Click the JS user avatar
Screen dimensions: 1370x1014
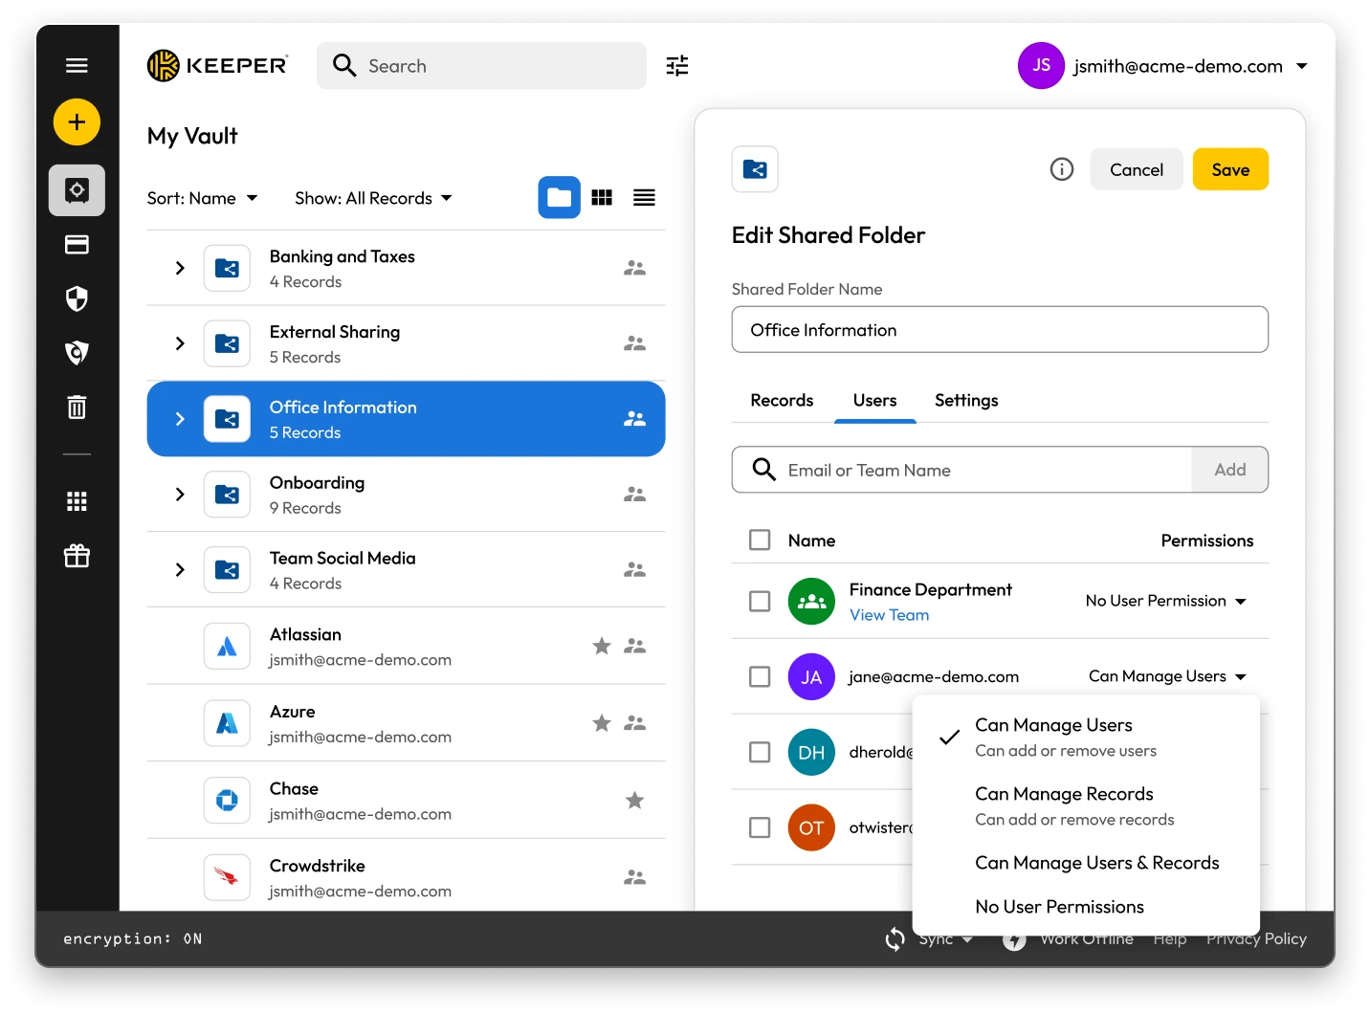(x=1041, y=65)
